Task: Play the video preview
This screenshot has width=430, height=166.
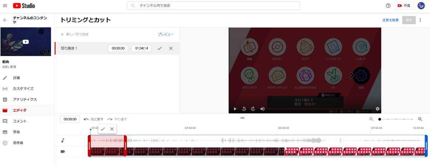Action: (x=235, y=109)
